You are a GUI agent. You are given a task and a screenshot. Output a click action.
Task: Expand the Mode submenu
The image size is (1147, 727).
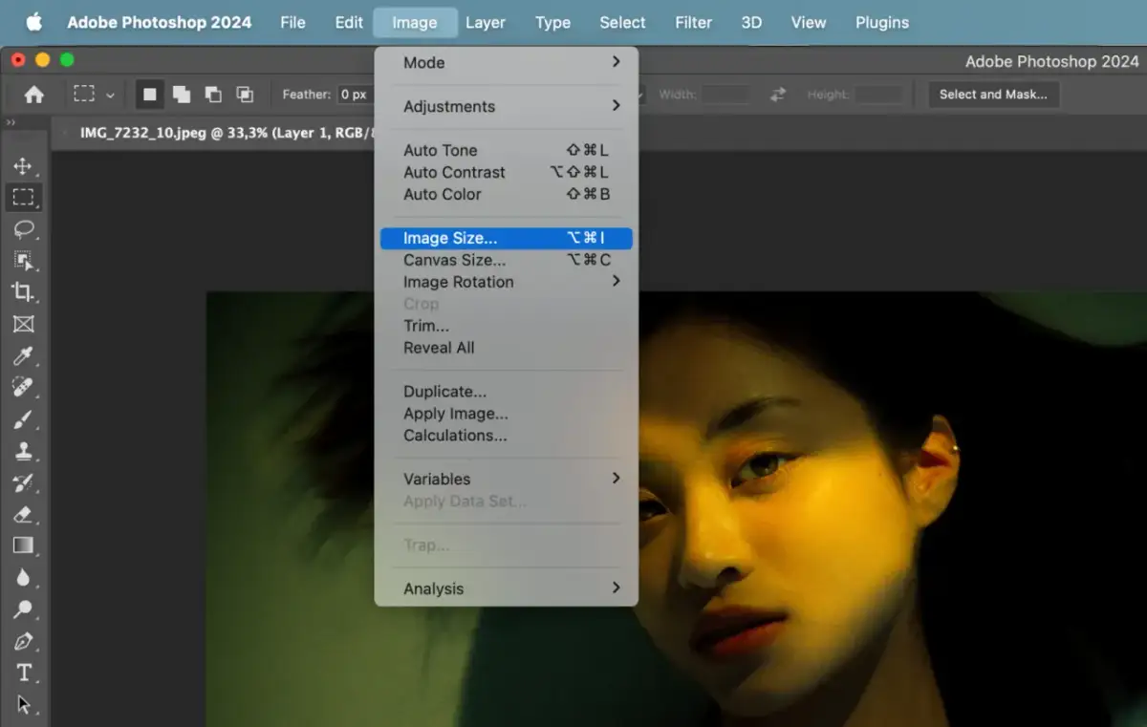506,62
